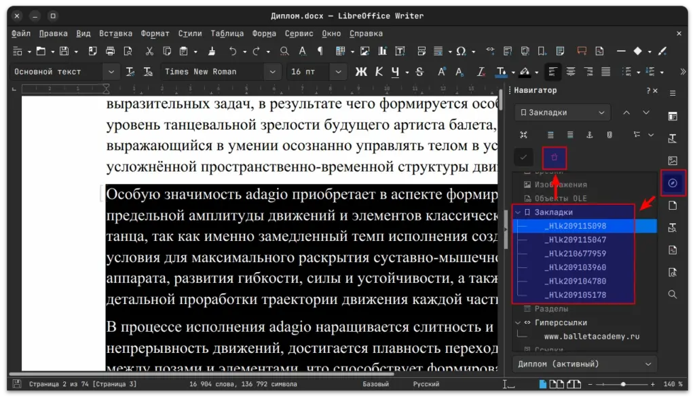
Task: Toggle italic formatting
Action: [x=378, y=71]
